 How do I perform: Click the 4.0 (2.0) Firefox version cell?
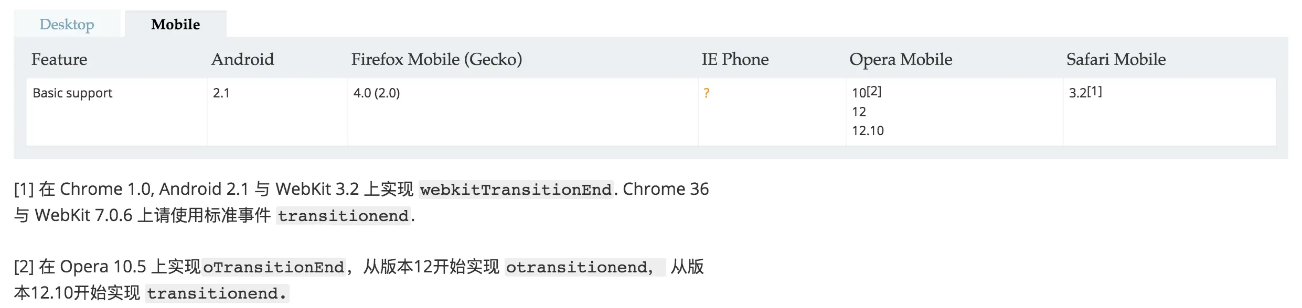click(377, 93)
